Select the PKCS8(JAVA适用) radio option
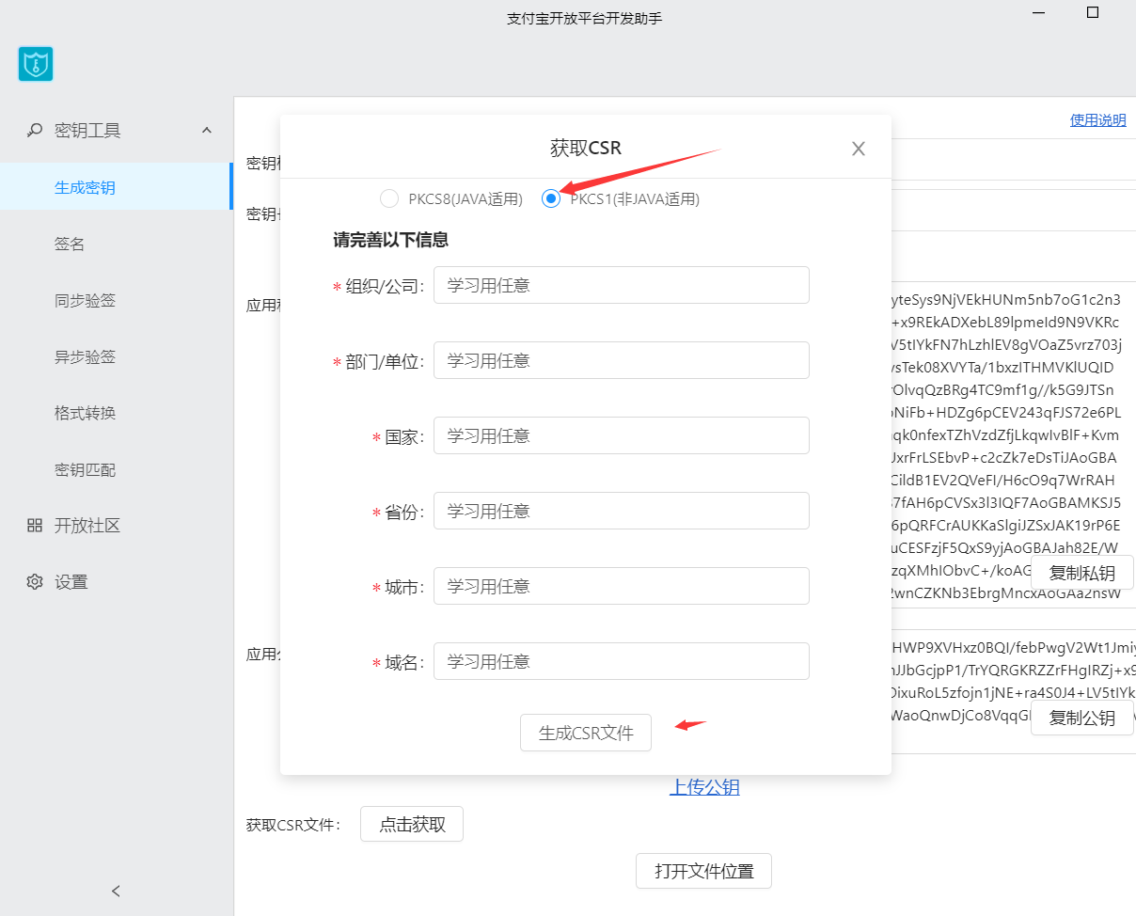 [389, 198]
